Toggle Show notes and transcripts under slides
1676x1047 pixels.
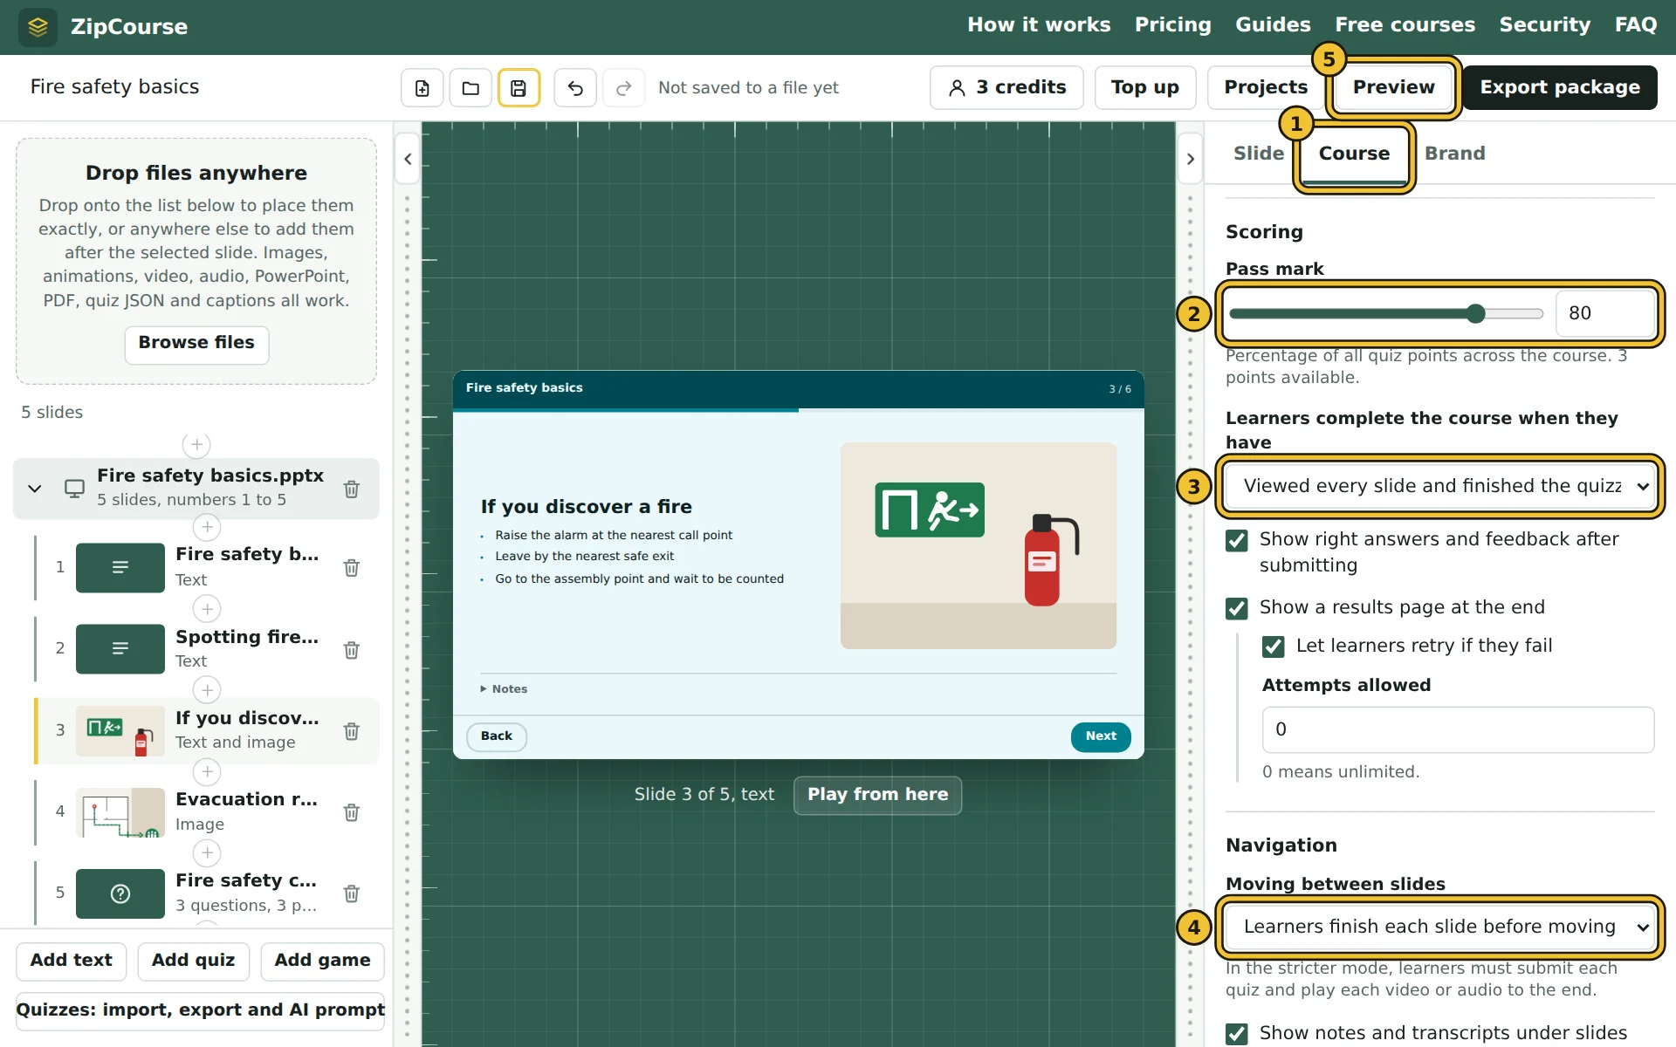(x=1237, y=1034)
